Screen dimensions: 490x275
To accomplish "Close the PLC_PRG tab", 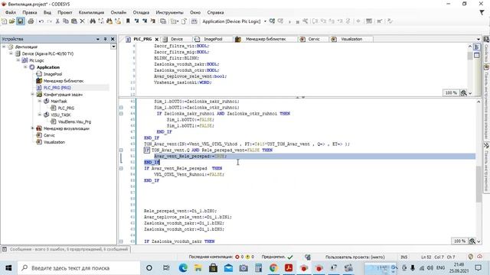I will click(x=156, y=39).
